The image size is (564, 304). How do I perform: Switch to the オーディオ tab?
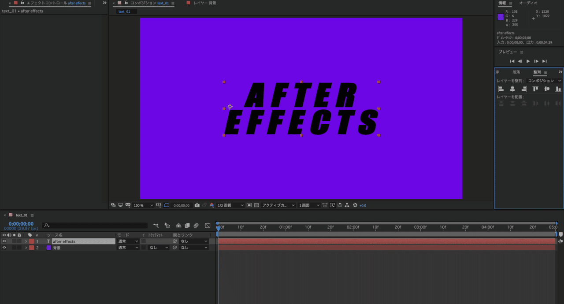tap(528, 3)
